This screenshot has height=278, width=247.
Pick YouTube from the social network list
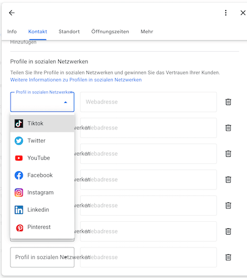point(42,158)
